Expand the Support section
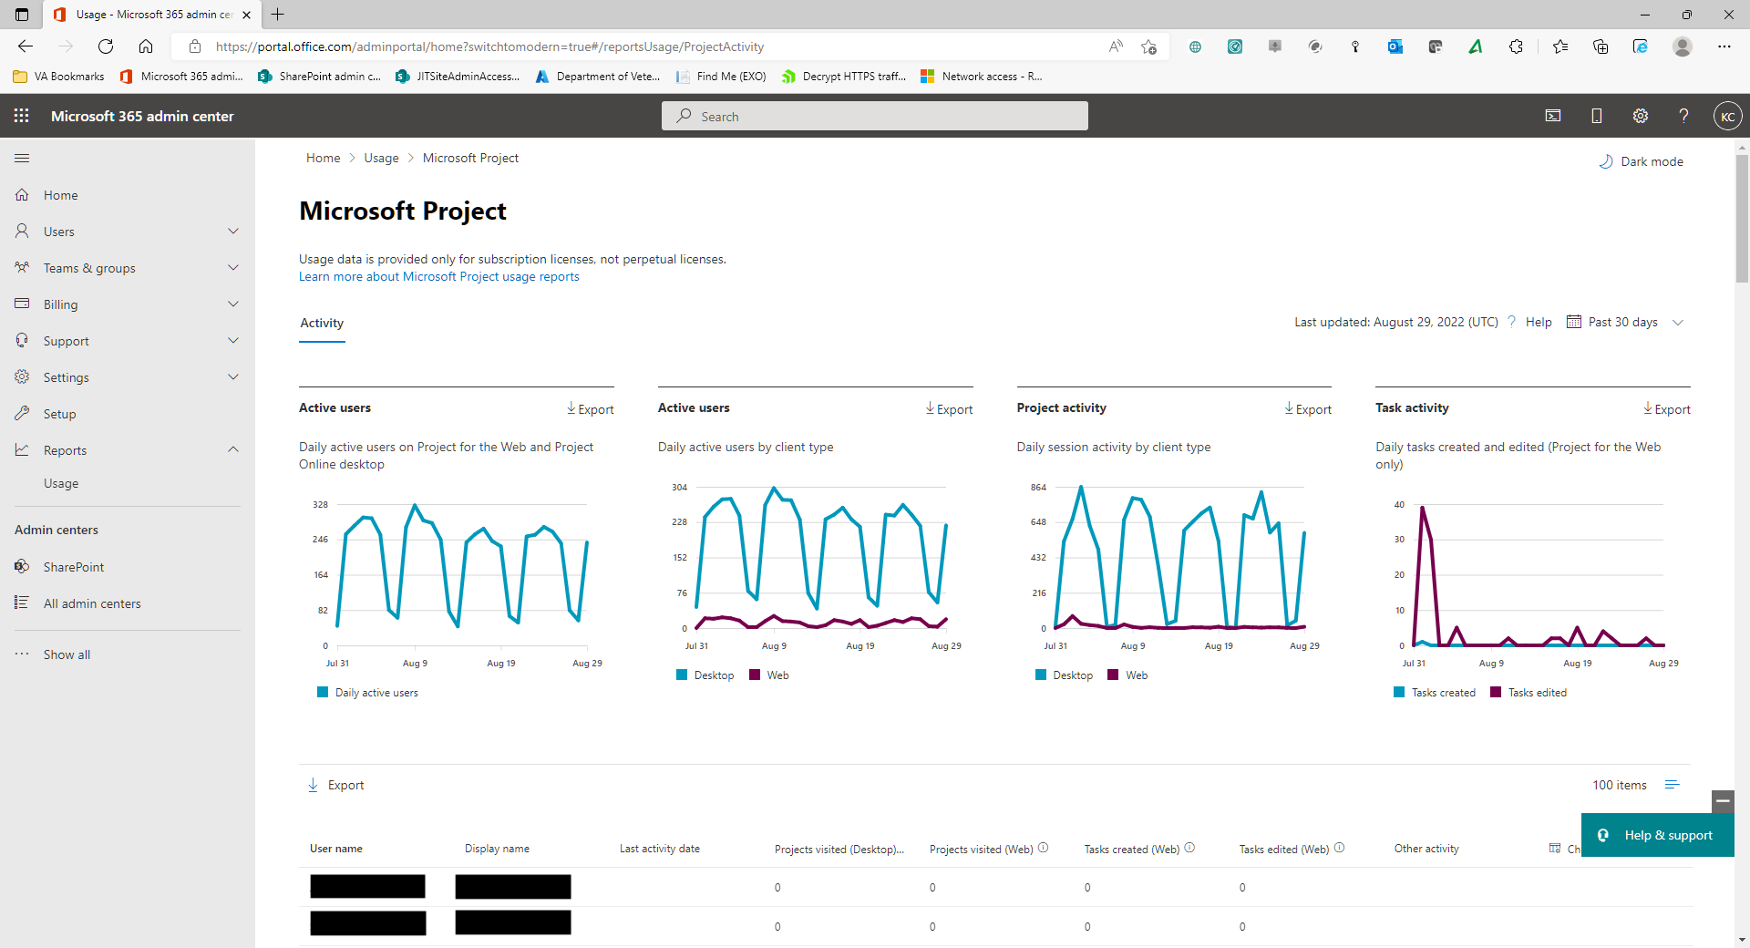1750x948 pixels. 128,341
